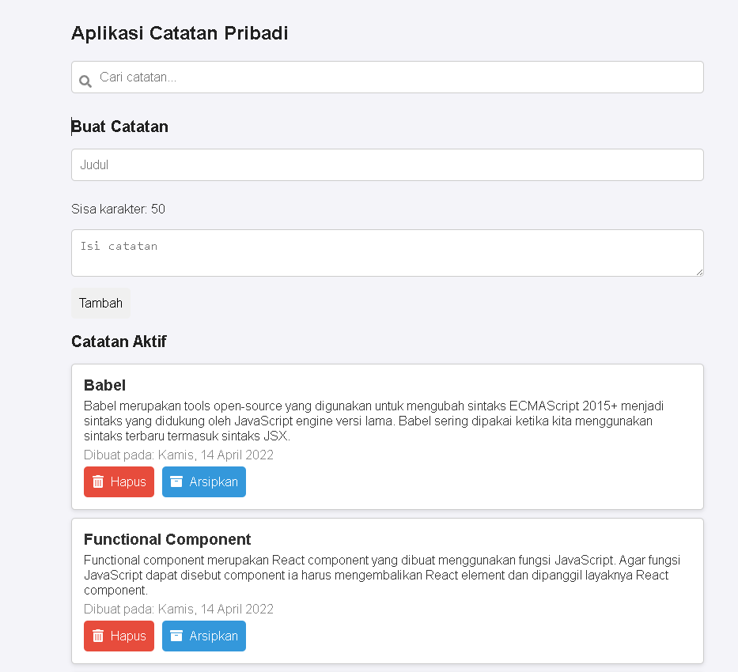The image size is (738, 672).
Task: Focus the Cari catatan search field
Action: click(x=388, y=77)
